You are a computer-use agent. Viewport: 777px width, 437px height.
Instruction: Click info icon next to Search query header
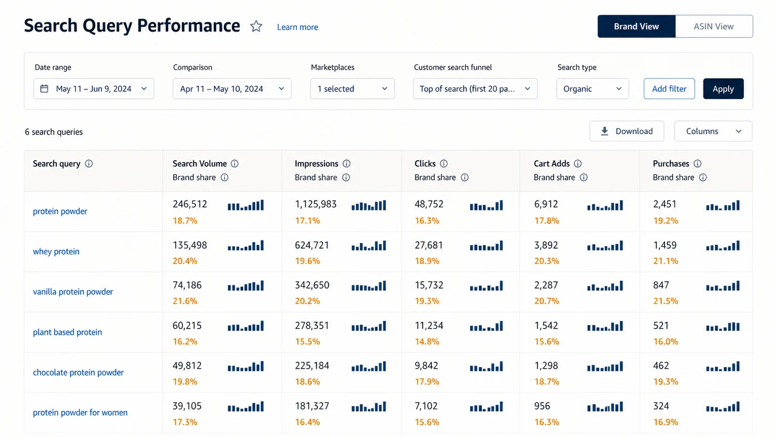coord(89,164)
